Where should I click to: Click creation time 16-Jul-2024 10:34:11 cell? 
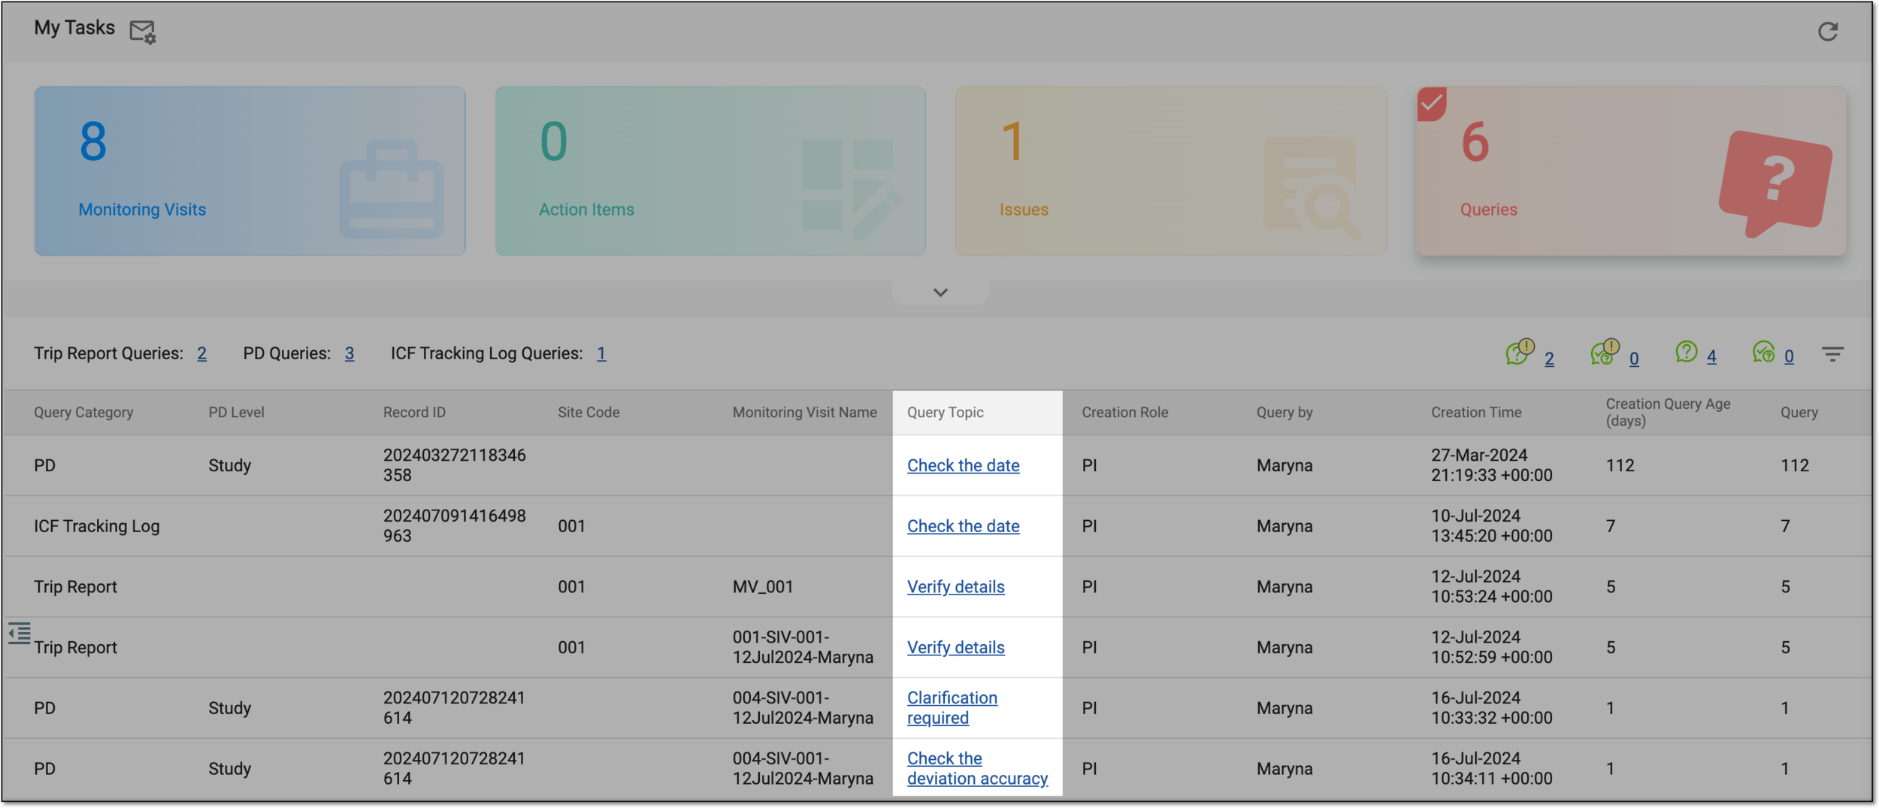[1491, 769]
